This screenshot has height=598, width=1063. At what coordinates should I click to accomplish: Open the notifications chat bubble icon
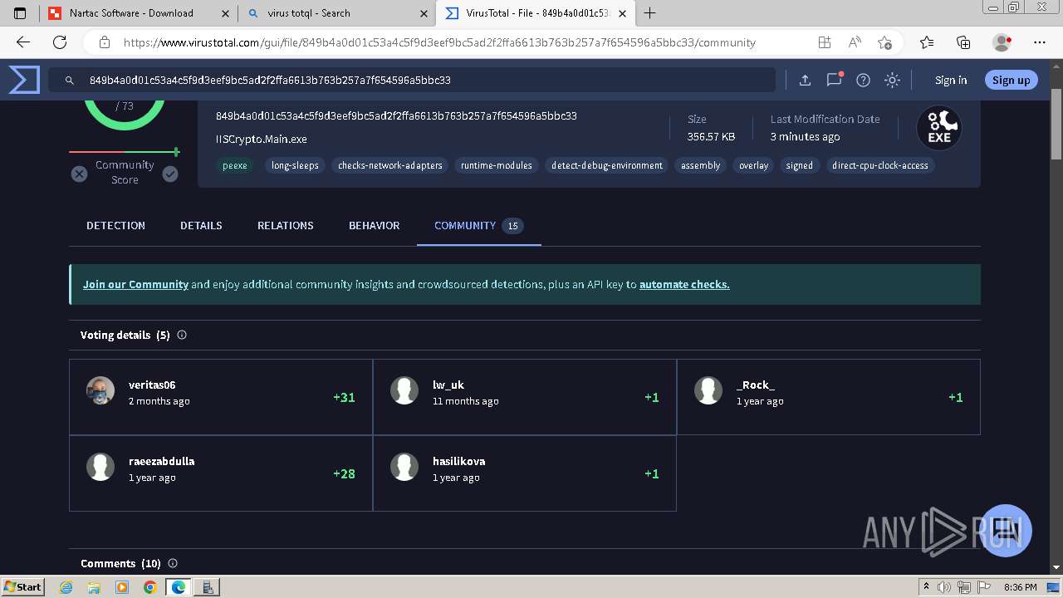835,80
